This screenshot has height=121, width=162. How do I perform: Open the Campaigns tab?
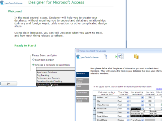click(x=82, y=94)
